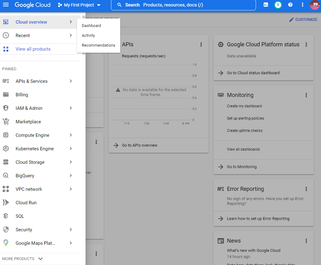Click the IAM & Admin shield icon
The width and height of the screenshot is (321, 265).
(6, 108)
